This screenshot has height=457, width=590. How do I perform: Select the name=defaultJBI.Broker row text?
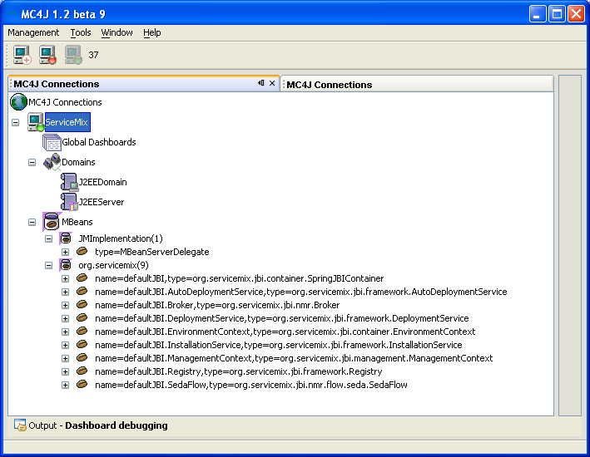pyautogui.click(x=217, y=305)
